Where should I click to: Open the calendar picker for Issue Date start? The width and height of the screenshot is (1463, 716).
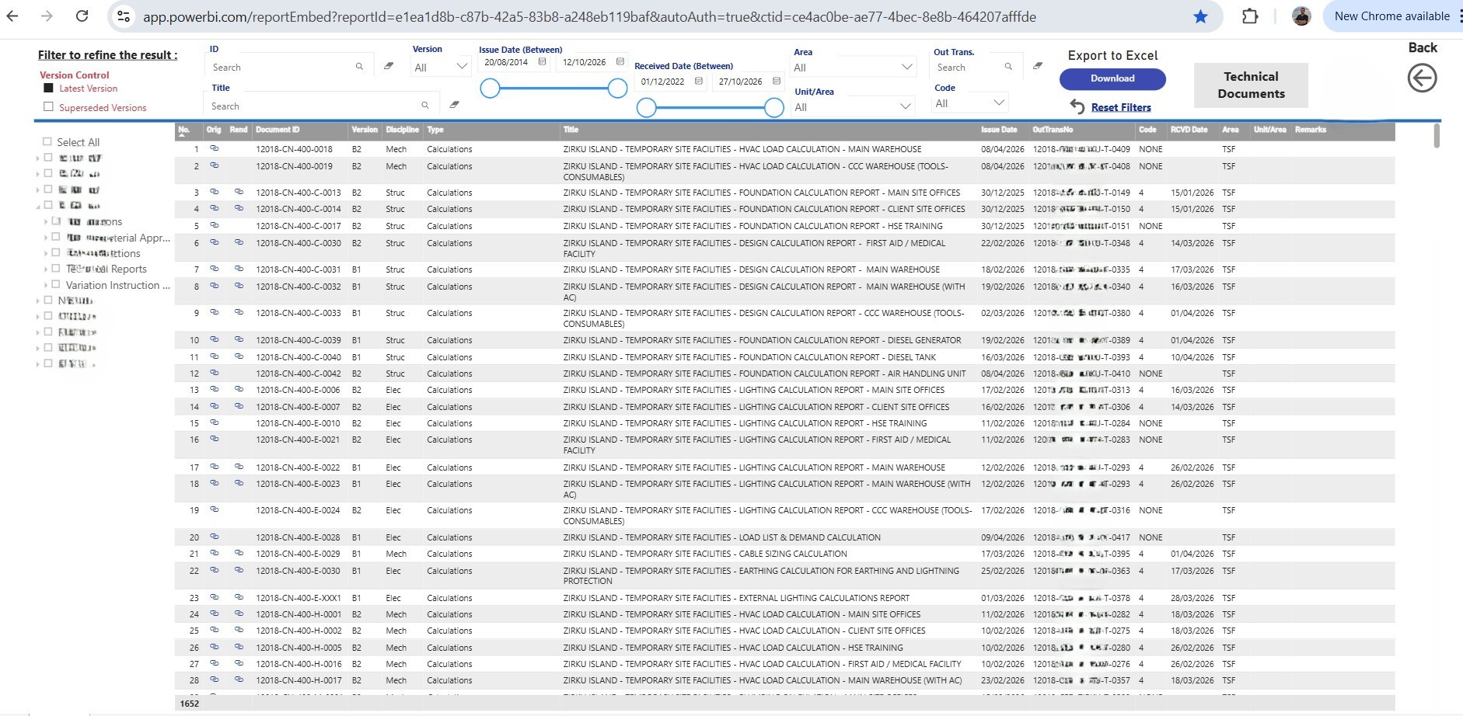(540, 62)
